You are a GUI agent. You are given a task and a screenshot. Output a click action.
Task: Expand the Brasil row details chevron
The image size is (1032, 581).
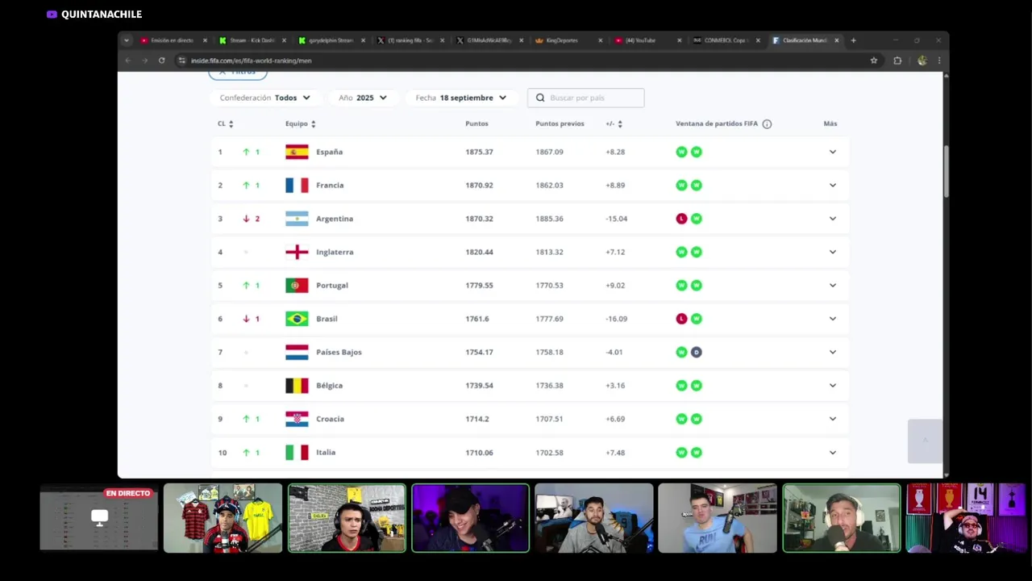pos(833,319)
